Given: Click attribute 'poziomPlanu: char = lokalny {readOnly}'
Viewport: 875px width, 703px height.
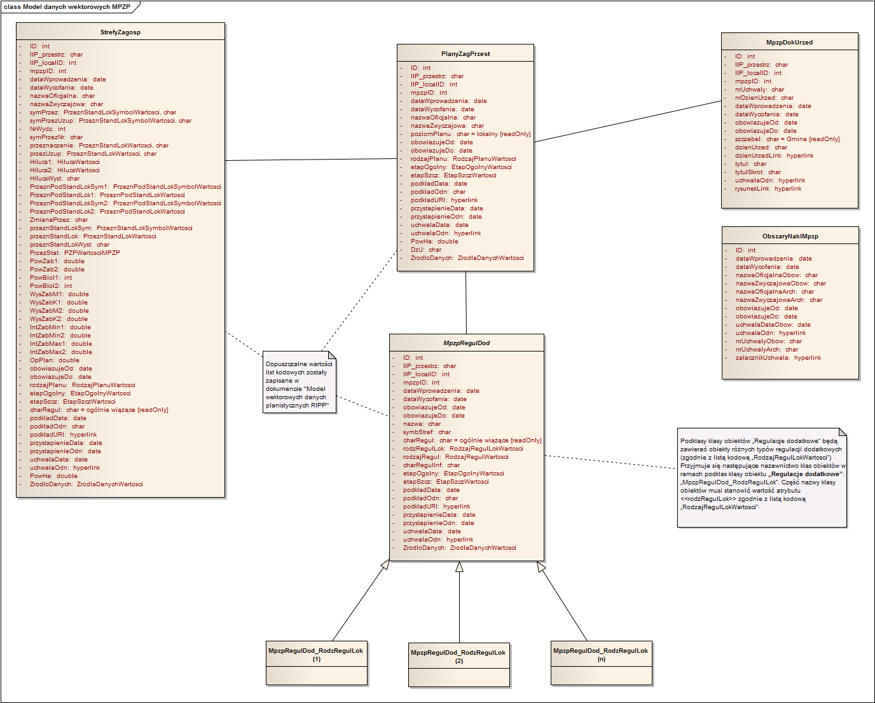Looking at the screenshot, I should point(471,134).
